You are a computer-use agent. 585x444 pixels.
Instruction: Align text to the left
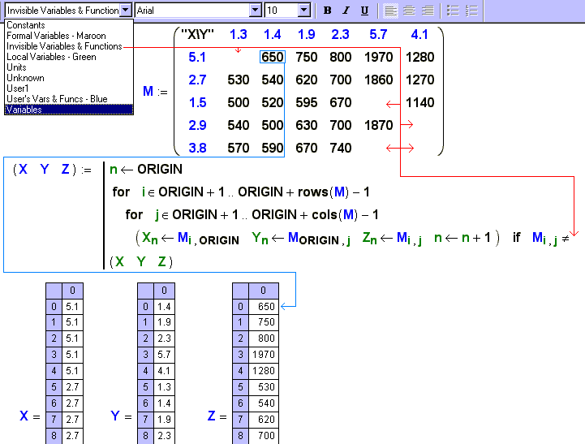[x=390, y=11]
